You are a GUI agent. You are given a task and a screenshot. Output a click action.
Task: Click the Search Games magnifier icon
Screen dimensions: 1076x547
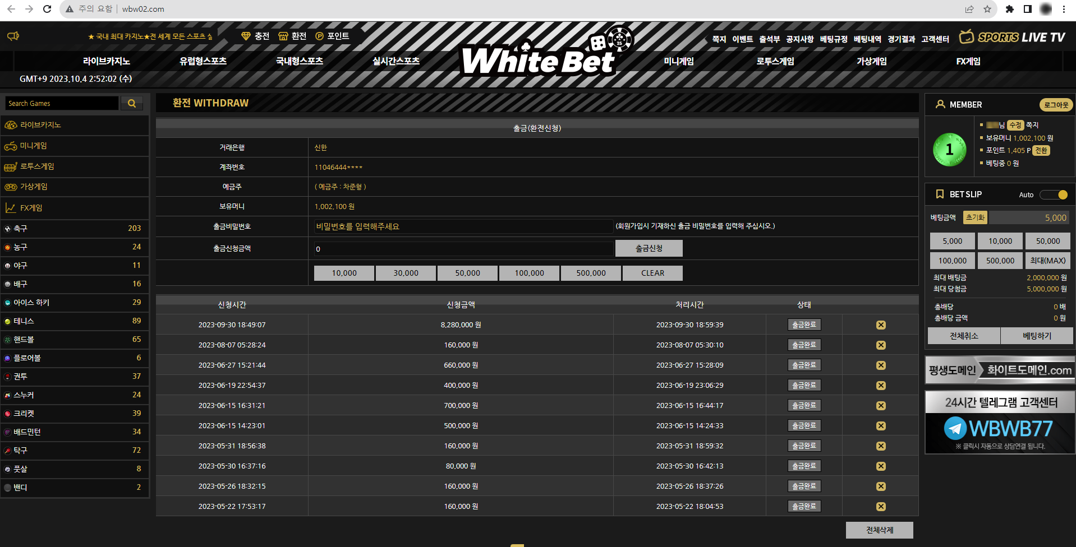[132, 103]
